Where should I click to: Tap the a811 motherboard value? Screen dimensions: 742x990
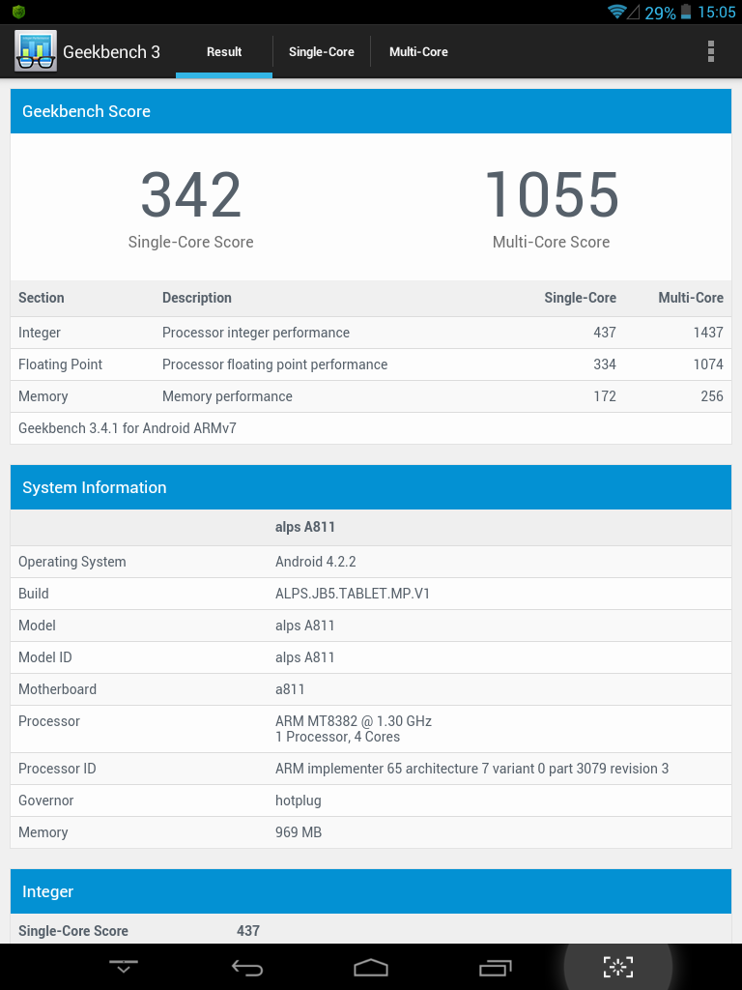click(x=290, y=689)
